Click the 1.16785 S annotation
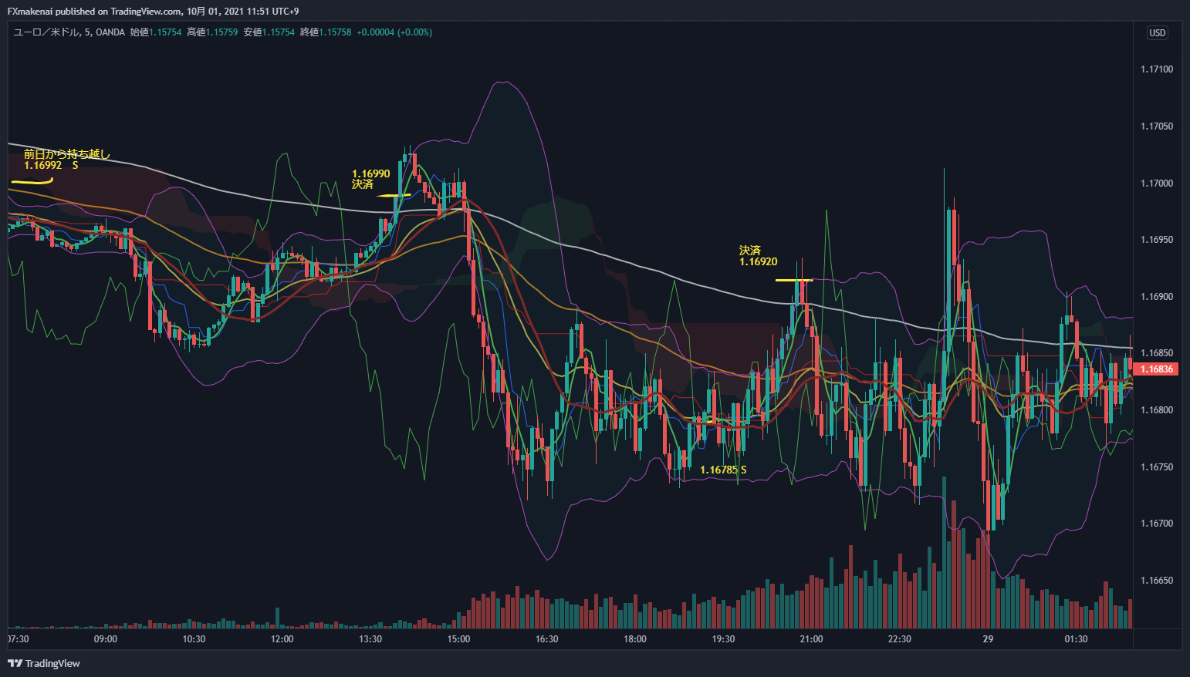The height and width of the screenshot is (677, 1190). click(723, 470)
